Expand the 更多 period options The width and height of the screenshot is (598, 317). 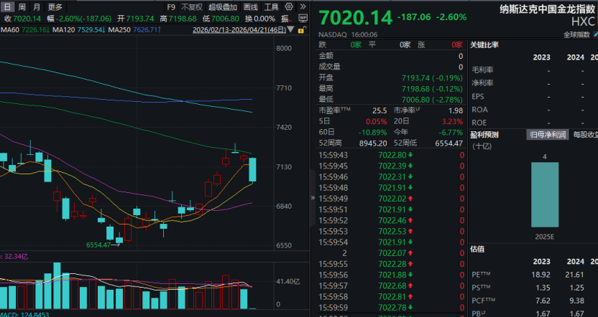55,7
